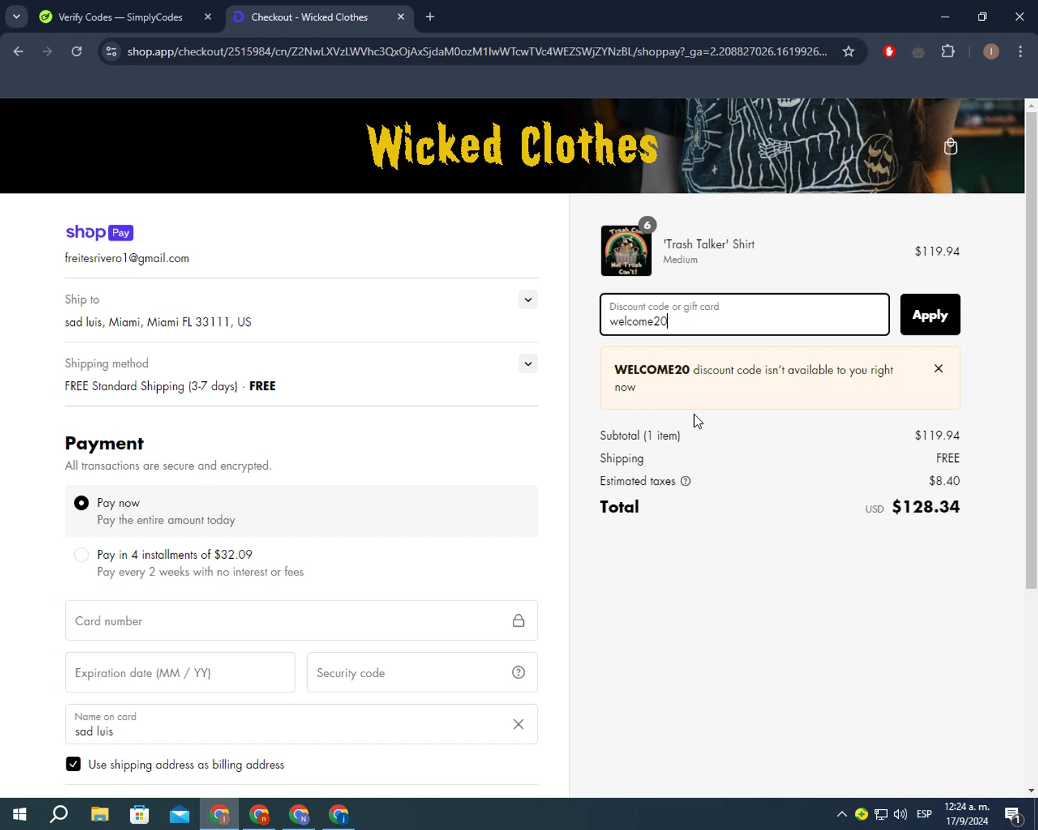
Task: Open the notification center icon
Action: point(1012,814)
